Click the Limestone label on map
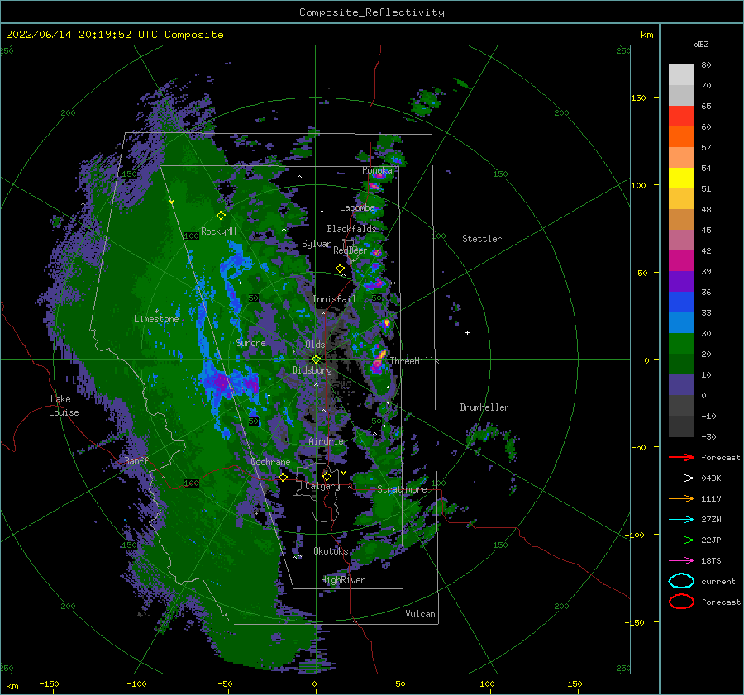This screenshot has width=744, height=695. [156, 319]
